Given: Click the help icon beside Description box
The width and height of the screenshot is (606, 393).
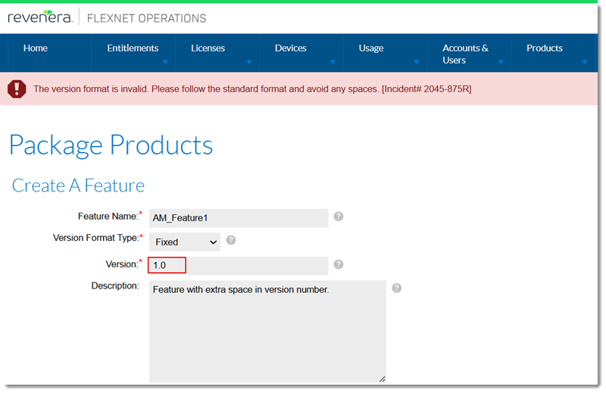Looking at the screenshot, I should (x=396, y=288).
